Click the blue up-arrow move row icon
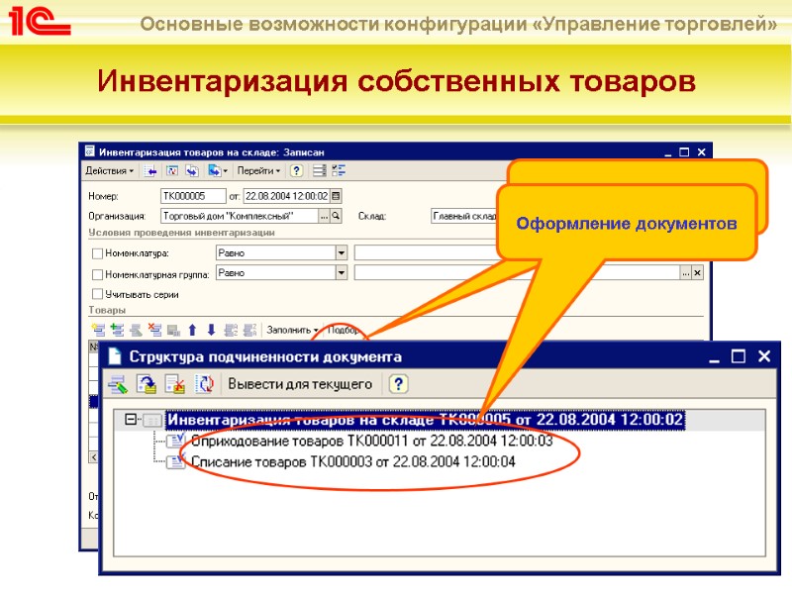Viewport: 792px width, 594px height. [191, 328]
